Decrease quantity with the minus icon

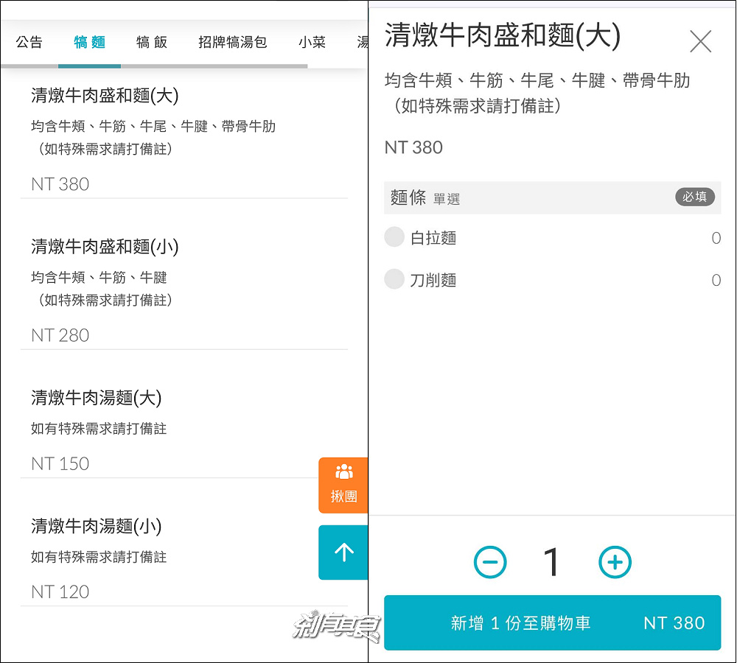click(490, 563)
